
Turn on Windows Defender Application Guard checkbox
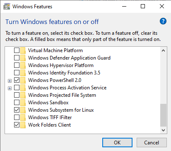(17, 58)
